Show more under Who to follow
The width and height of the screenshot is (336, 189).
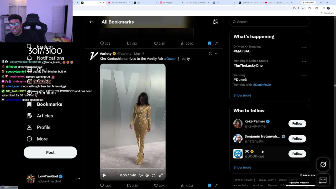(x=242, y=167)
